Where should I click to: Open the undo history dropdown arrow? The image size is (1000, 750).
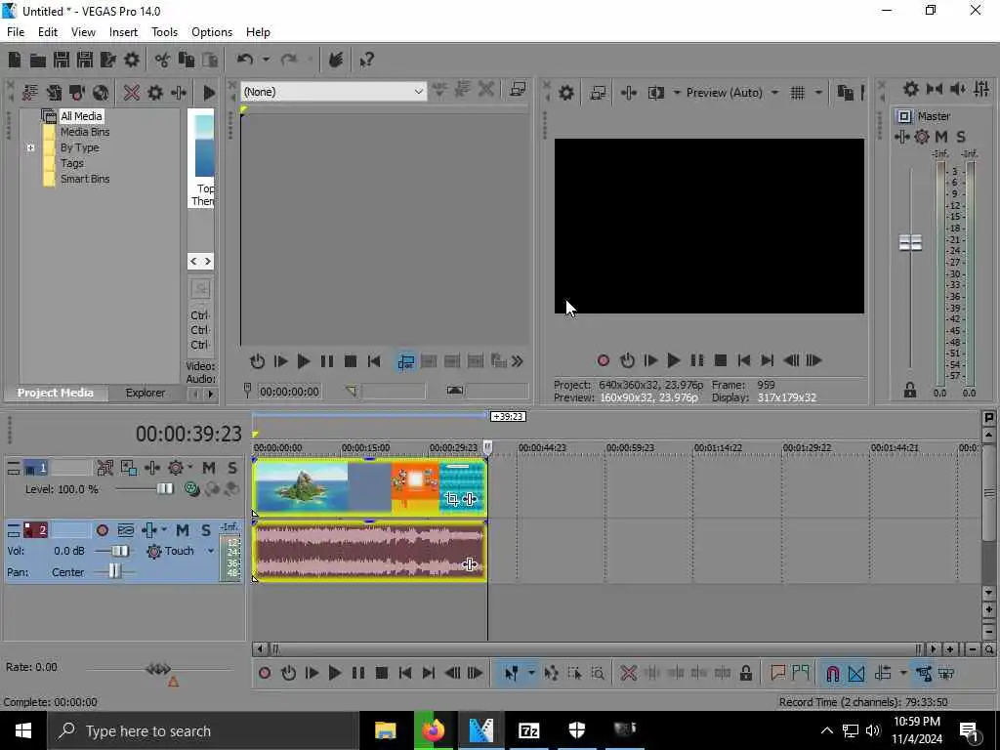tap(266, 60)
